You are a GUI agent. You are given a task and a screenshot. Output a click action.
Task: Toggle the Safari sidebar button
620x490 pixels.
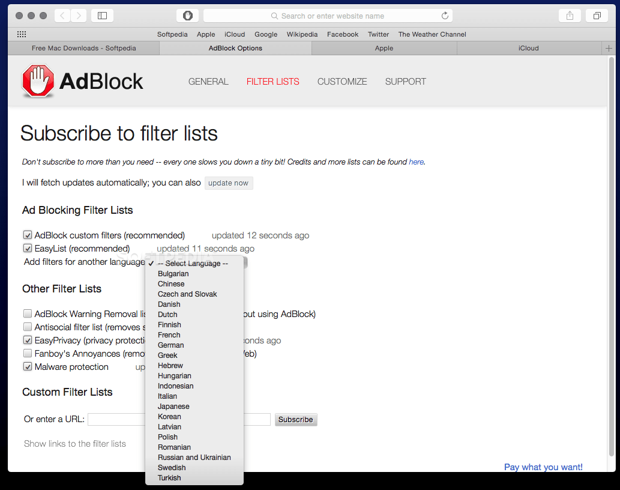coord(103,16)
